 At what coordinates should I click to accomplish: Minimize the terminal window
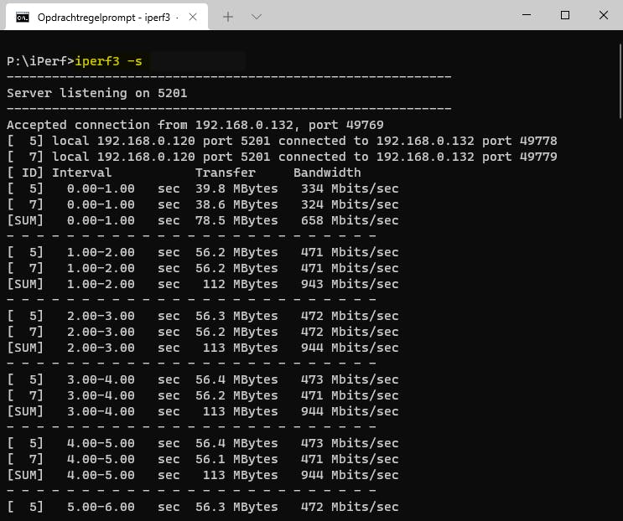point(527,15)
